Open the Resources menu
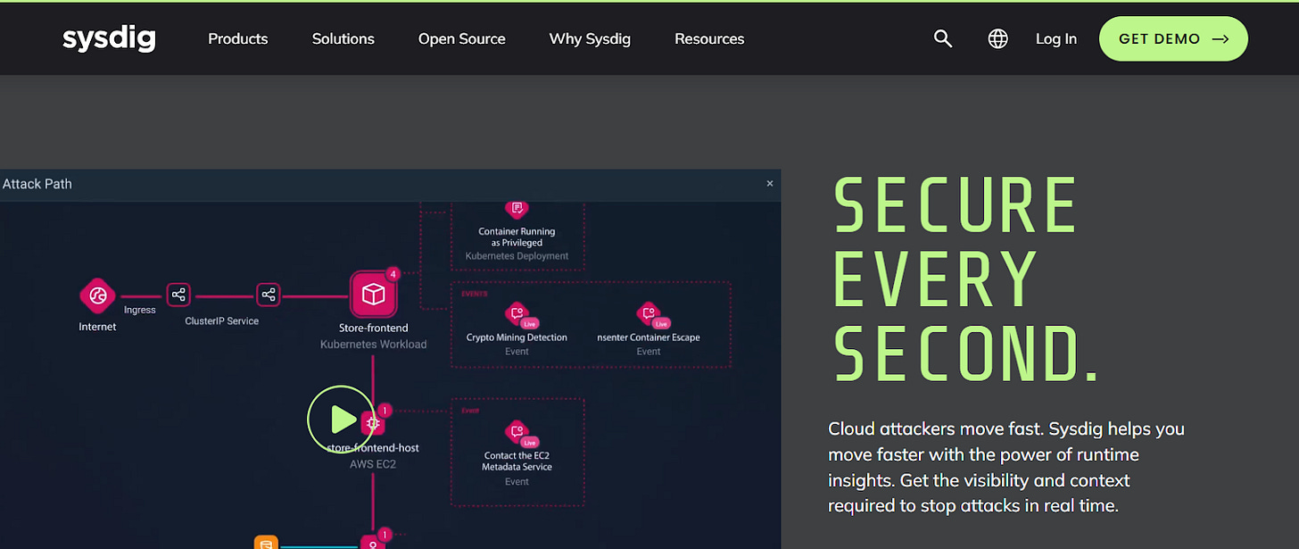Image resolution: width=1299 pixels, height=549 pixels. 709,39
